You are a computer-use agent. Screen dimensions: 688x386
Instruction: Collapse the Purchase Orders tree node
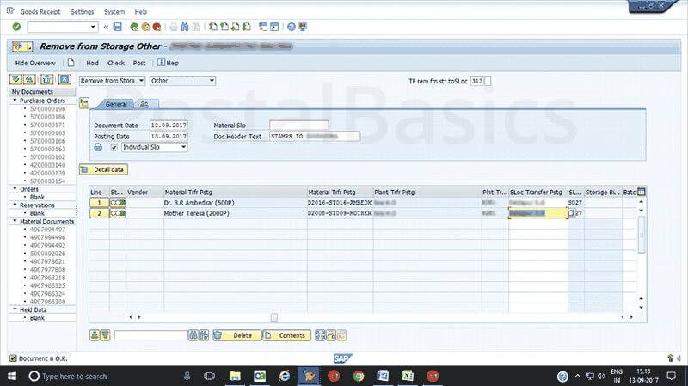(15, 101)
